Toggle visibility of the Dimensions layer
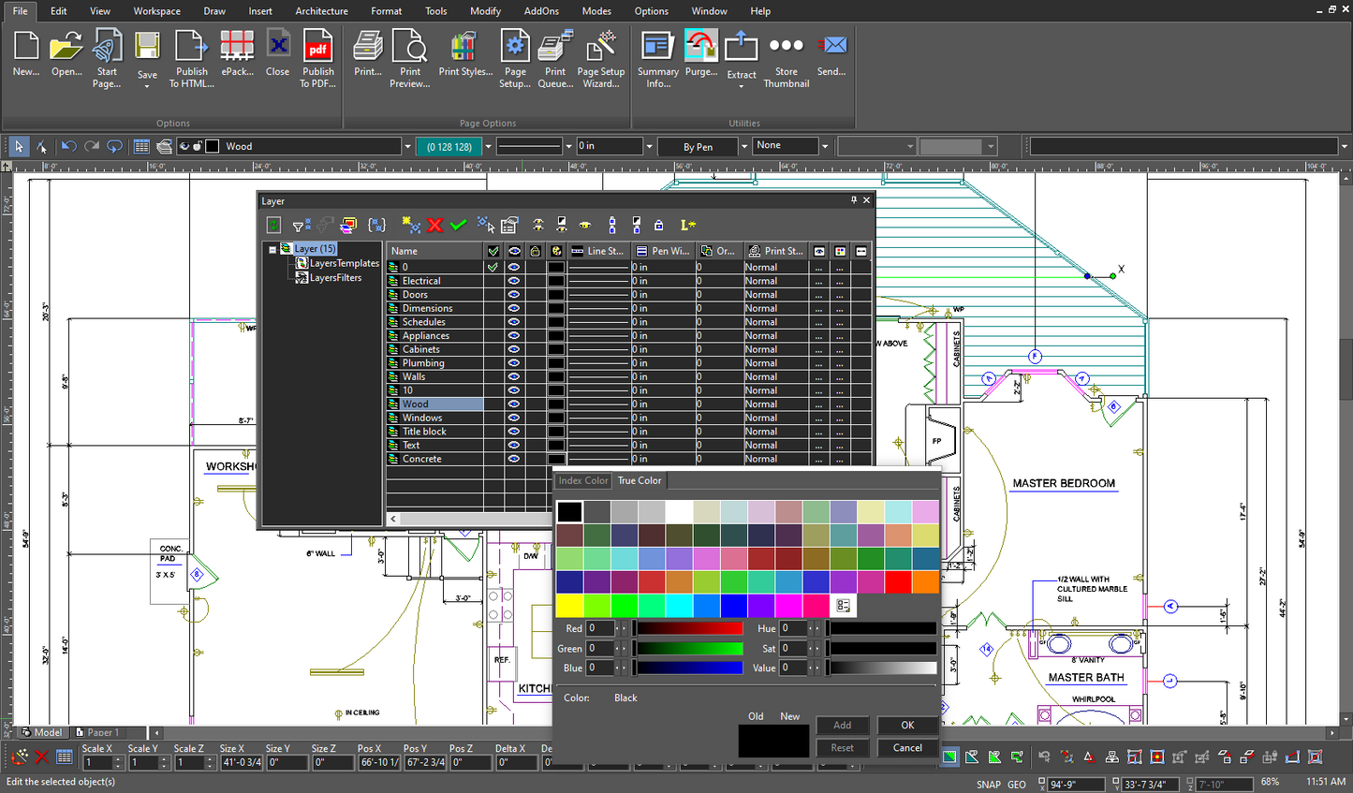Screen dimensions: 1353x793 (x=515, y=307)
